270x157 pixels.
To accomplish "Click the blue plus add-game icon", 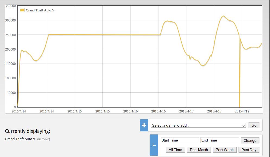I will click(144, 125).
